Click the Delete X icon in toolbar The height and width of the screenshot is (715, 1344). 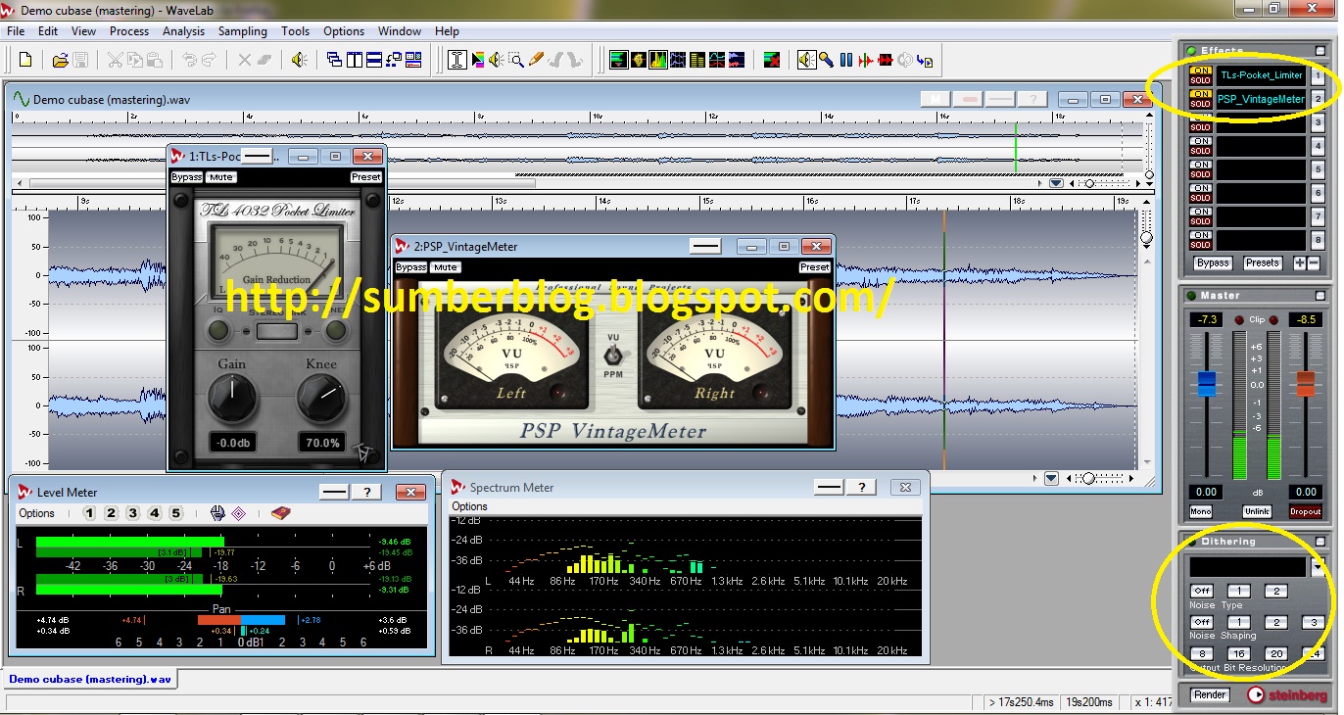pos(245,60)
